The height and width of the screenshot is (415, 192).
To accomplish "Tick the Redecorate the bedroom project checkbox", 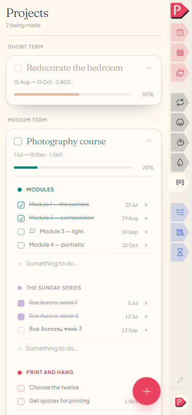I will pyautogui.click(x=18, y=68).
